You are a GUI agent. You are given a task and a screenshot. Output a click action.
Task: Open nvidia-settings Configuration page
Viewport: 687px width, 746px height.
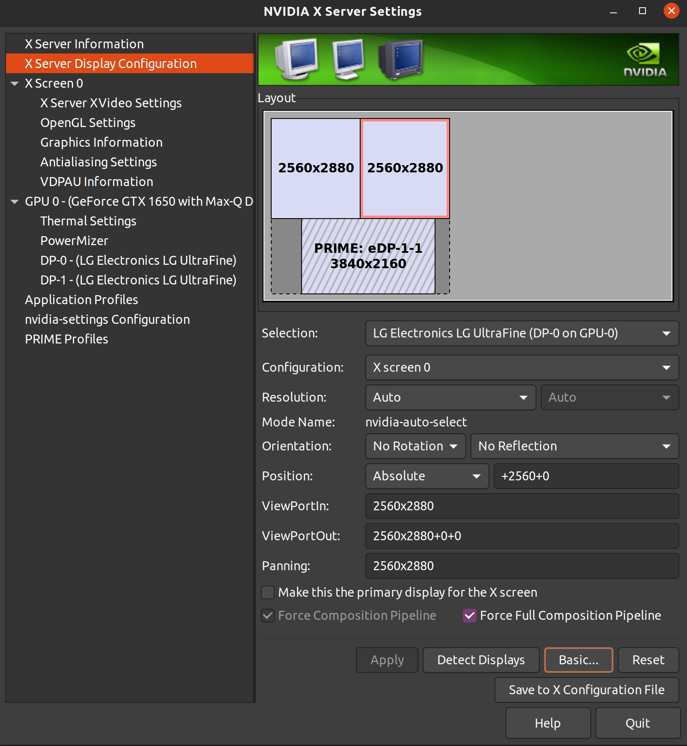pos(107,319)
